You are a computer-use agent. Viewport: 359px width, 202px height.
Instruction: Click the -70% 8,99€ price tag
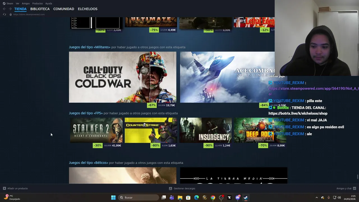pos(272,145)
